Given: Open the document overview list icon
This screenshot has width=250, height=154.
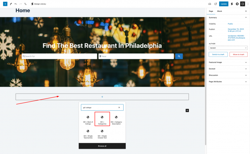Looking at the screenshot, I should [25, 4].
